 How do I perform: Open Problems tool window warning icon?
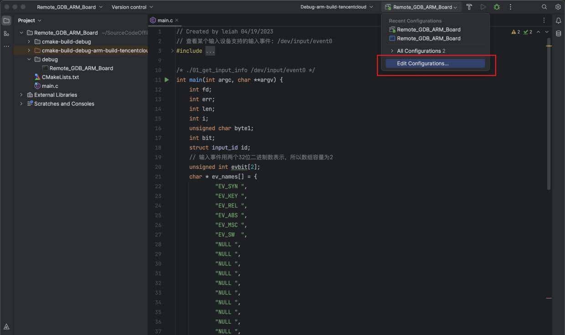click(x=6, y=326)
